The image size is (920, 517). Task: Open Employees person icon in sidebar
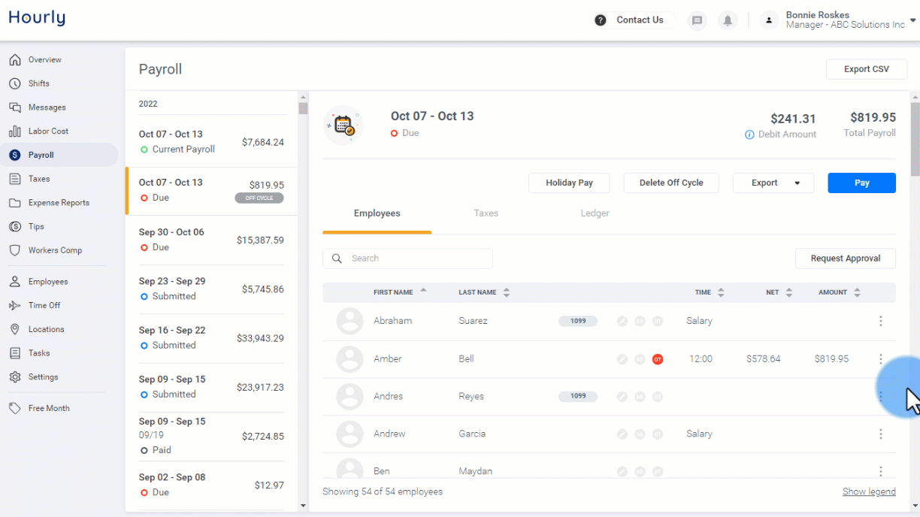(x=15, y=282)
